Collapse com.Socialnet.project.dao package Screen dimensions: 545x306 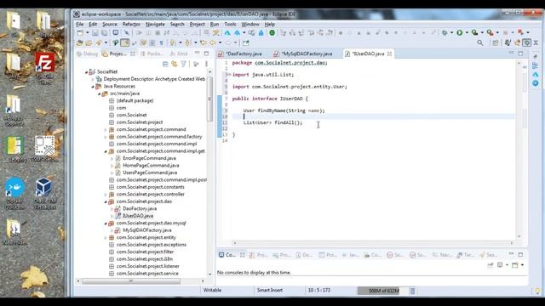(106, 201)
